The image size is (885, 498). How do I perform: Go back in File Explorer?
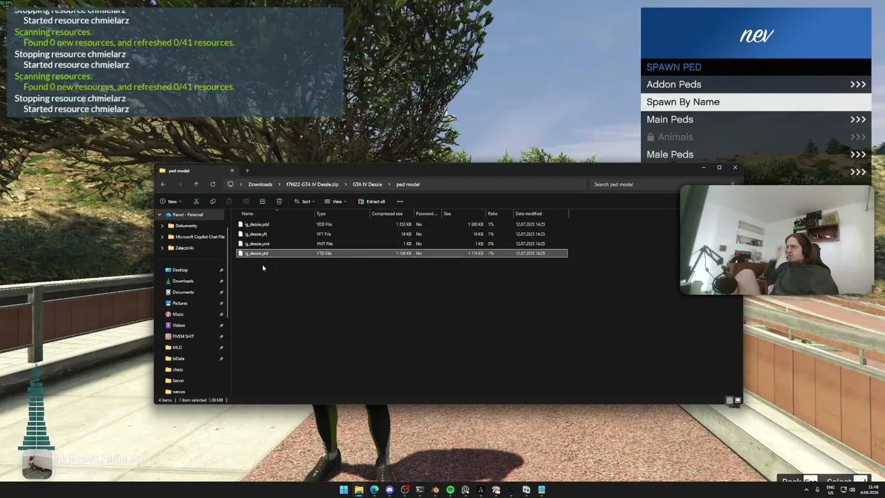click(x=163, y=185)
